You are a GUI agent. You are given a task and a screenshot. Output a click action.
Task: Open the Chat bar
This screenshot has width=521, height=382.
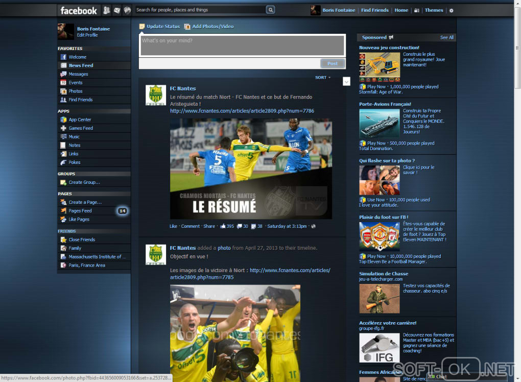click(x=467, y=377)
